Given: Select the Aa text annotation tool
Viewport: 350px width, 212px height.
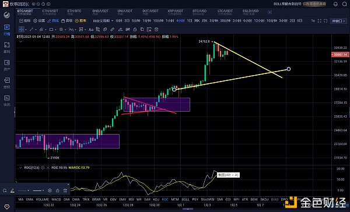Looking at the screenshot, I should click(x=91, y=30).
